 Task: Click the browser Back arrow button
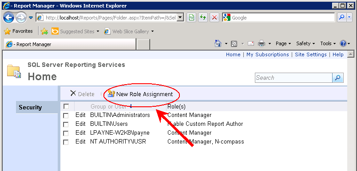click(8, 17)
